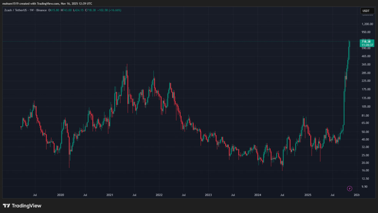Select the 2024 time axis marker
Screen dimensions: 378x213
coord(258,195)
